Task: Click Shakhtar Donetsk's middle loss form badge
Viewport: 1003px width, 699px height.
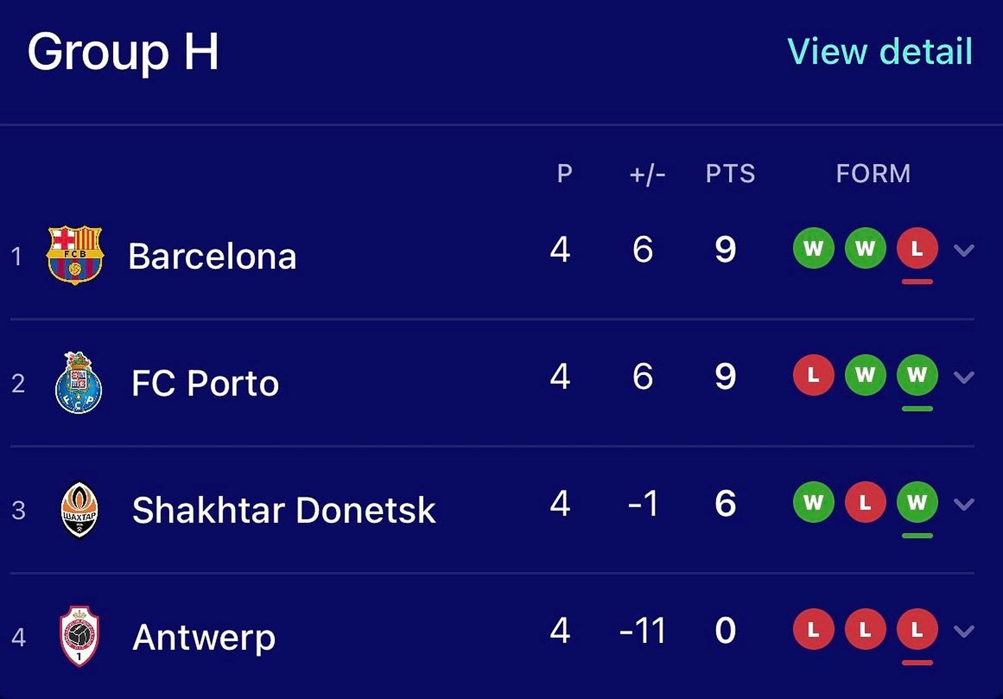Action: click(x=865, y=502)
